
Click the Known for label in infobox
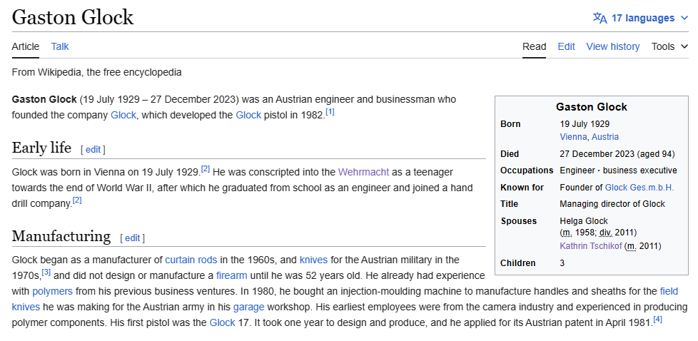522,188
